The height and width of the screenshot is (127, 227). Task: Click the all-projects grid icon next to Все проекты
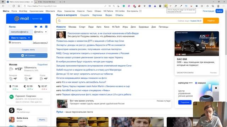(x=140, y=11)
